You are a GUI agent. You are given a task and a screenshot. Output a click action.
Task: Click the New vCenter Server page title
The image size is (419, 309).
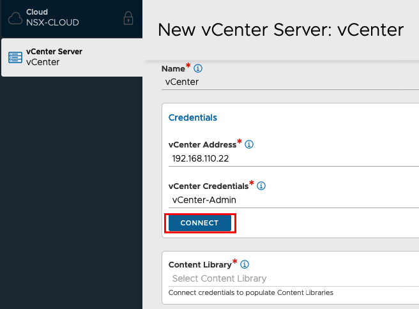coord(280,29)
